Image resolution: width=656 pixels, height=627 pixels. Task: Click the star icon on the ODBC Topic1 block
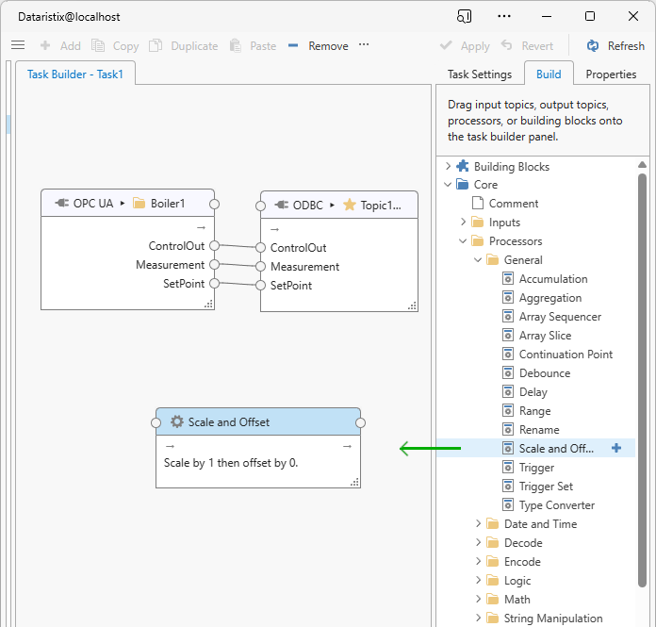[350, 205]
